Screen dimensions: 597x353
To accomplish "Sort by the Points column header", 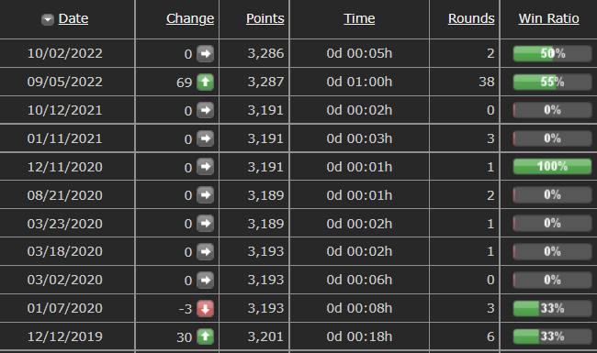I will (x=265, y=18).
